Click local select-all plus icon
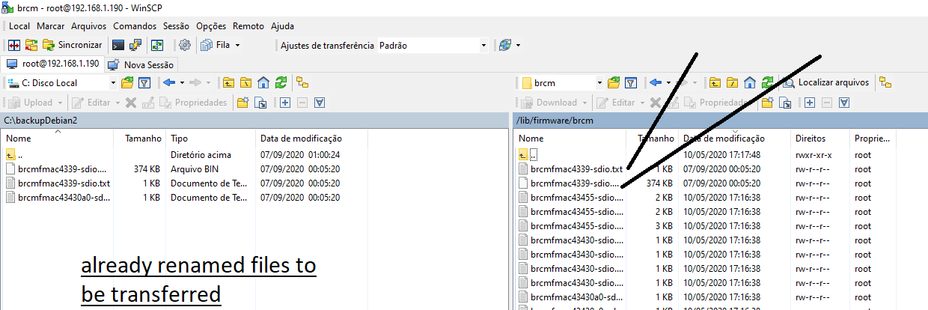This screenshot has height=310, width=928. 284,103
